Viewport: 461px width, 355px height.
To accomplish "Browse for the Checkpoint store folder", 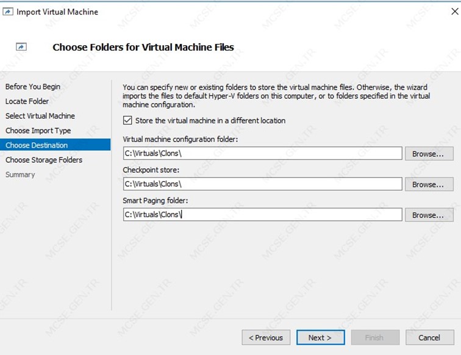I will coord(429,184).
